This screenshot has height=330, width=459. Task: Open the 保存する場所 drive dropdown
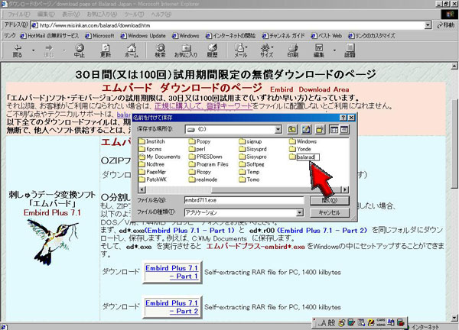click(278, 129)
